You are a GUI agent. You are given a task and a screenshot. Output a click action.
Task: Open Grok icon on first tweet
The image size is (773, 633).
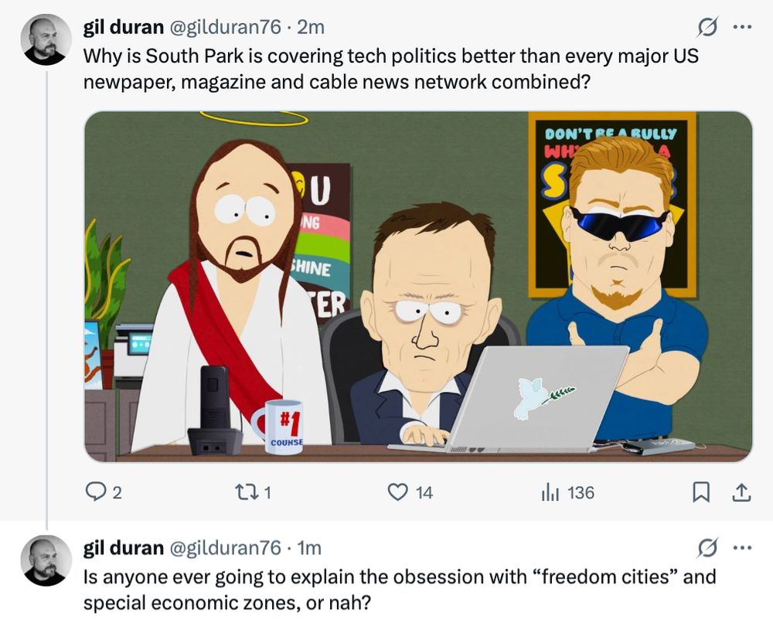(707, 27)
